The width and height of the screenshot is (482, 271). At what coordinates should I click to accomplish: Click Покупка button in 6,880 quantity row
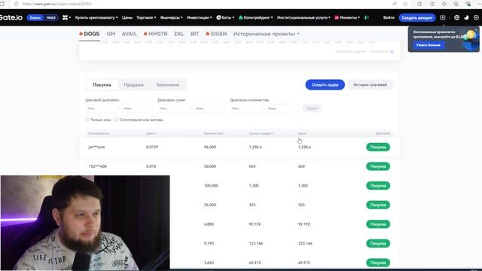pyautogui.click(x=378, y=224)
